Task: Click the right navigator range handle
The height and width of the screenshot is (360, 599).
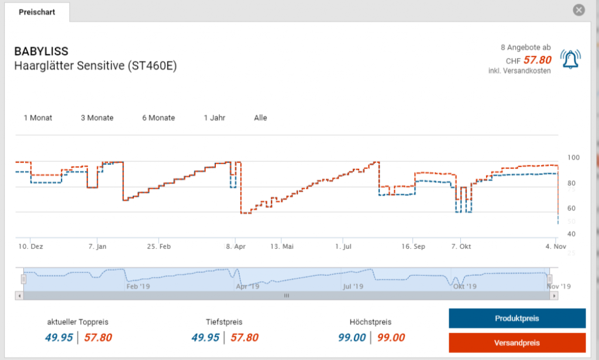Action: [549, 279]
